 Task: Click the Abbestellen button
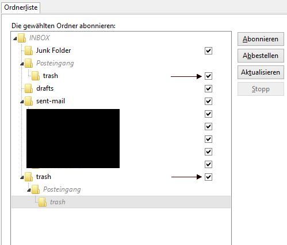click(261, 56)
